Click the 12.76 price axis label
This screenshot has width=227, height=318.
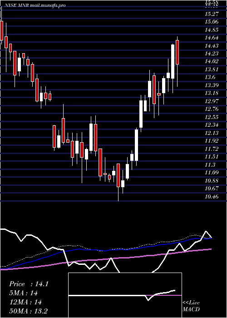tap(212, 109)
